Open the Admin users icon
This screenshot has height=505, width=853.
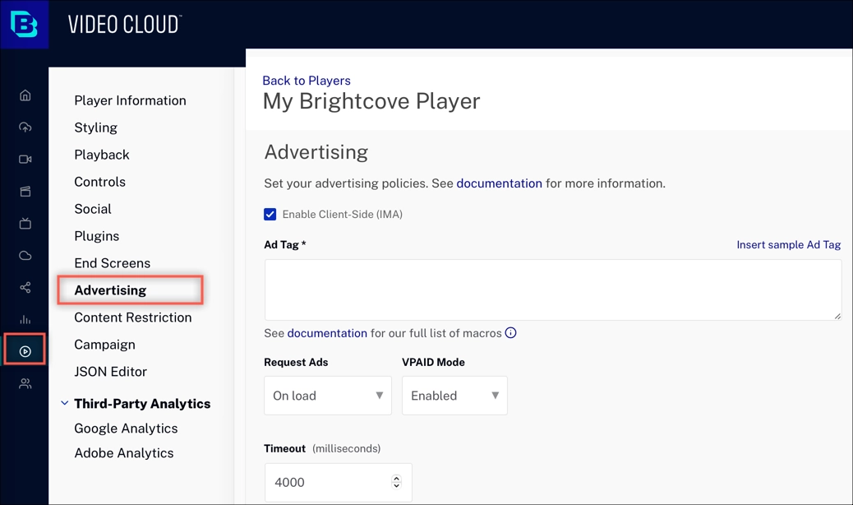coord(25,384)
